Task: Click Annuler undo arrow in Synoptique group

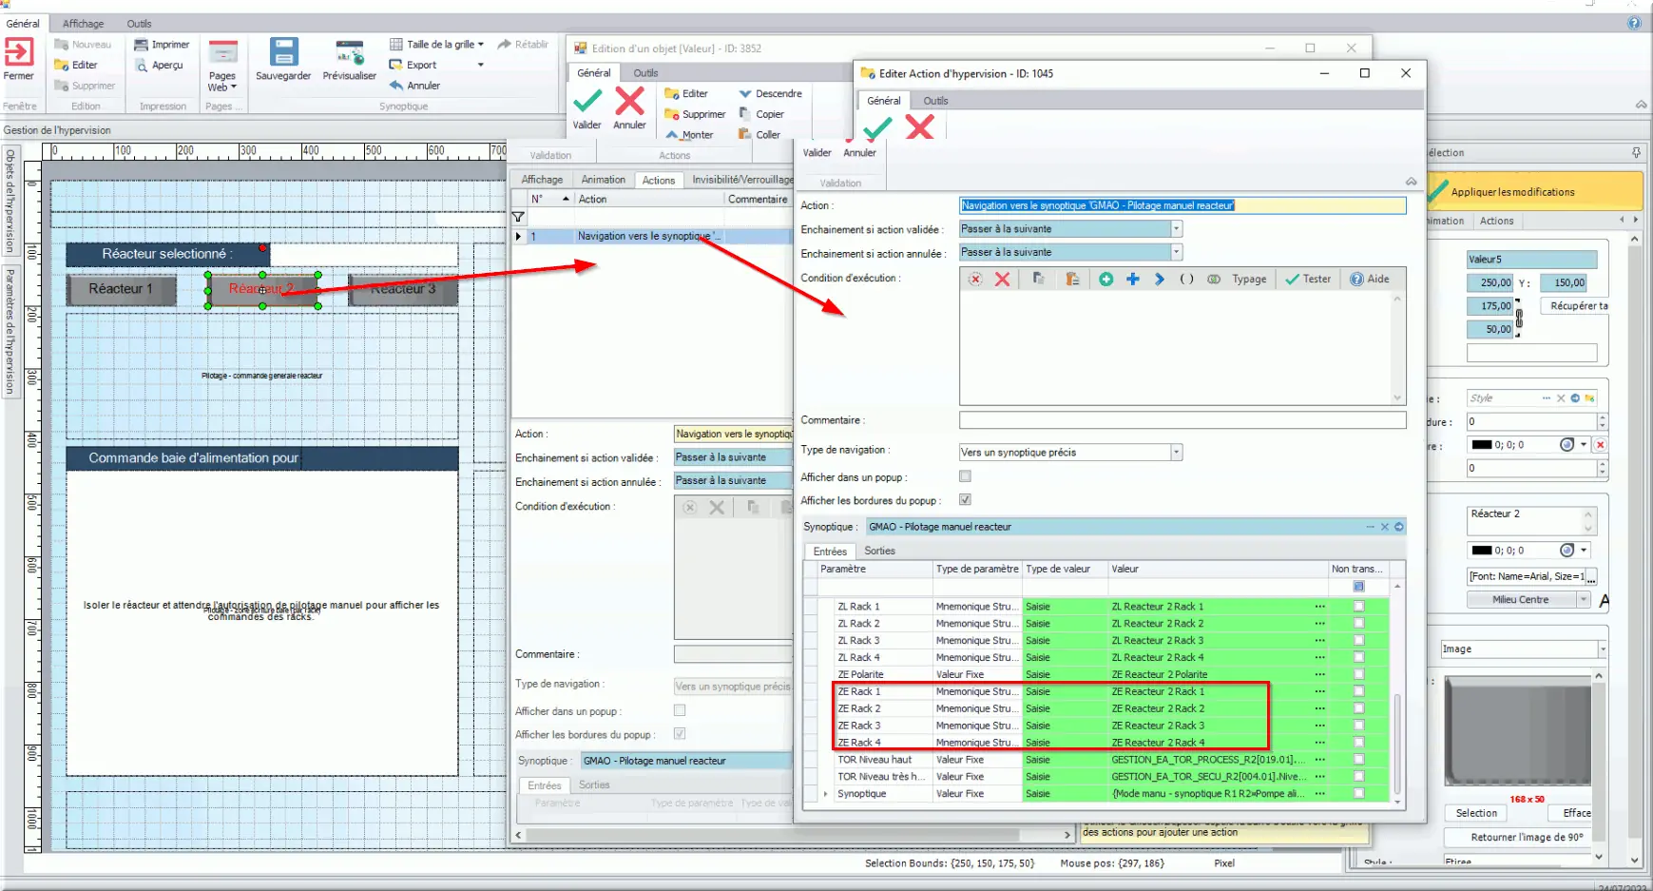Action: (x=395, y=86)
